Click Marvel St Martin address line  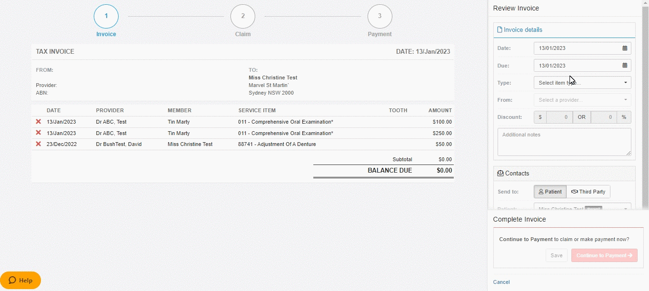269,85
